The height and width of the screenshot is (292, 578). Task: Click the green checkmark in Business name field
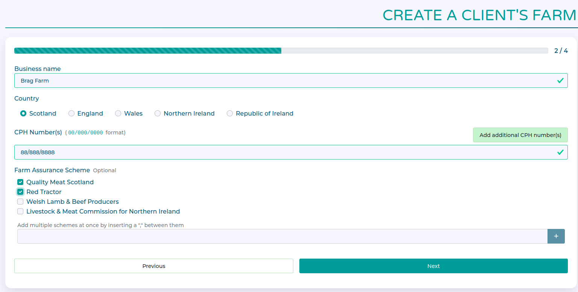coord(560,81)
